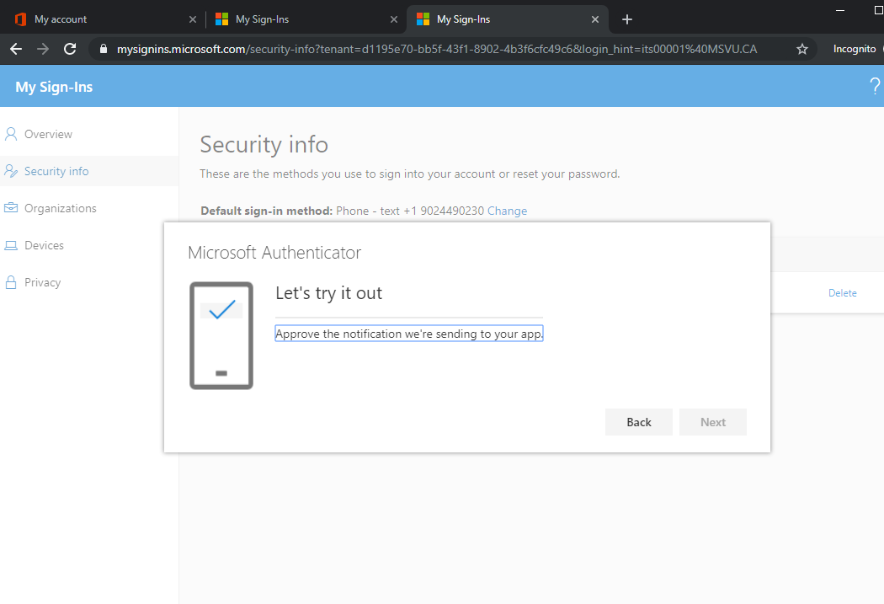Open Privacy in the sidebar

tap(42, 282)
